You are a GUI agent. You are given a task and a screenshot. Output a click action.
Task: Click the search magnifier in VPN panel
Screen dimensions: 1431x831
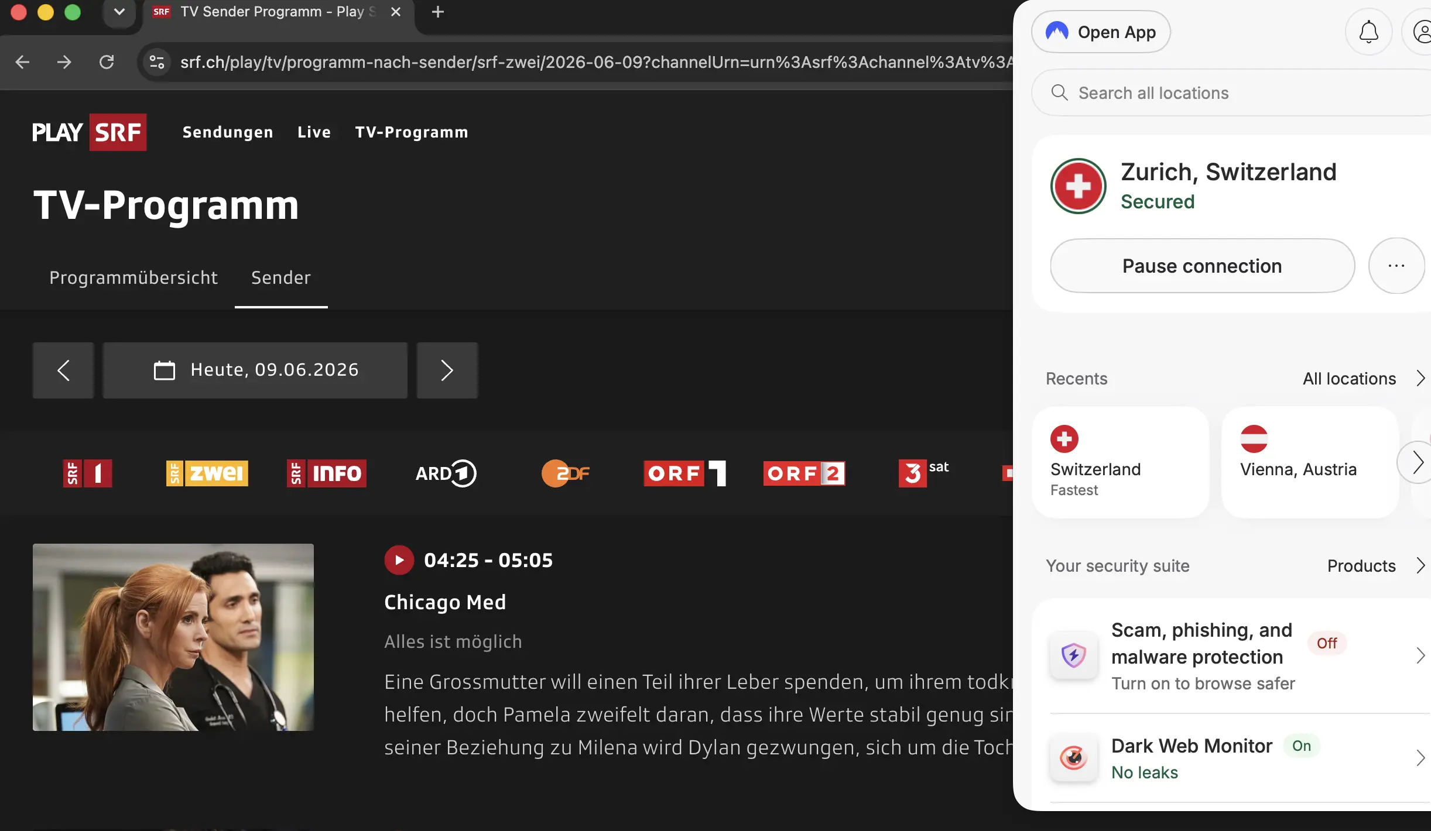click(x=1059, y=92)
